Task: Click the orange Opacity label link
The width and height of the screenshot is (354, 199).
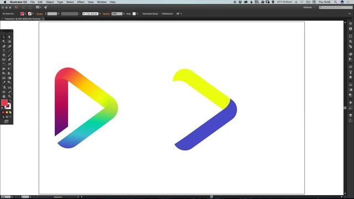Action: (106, 14)
